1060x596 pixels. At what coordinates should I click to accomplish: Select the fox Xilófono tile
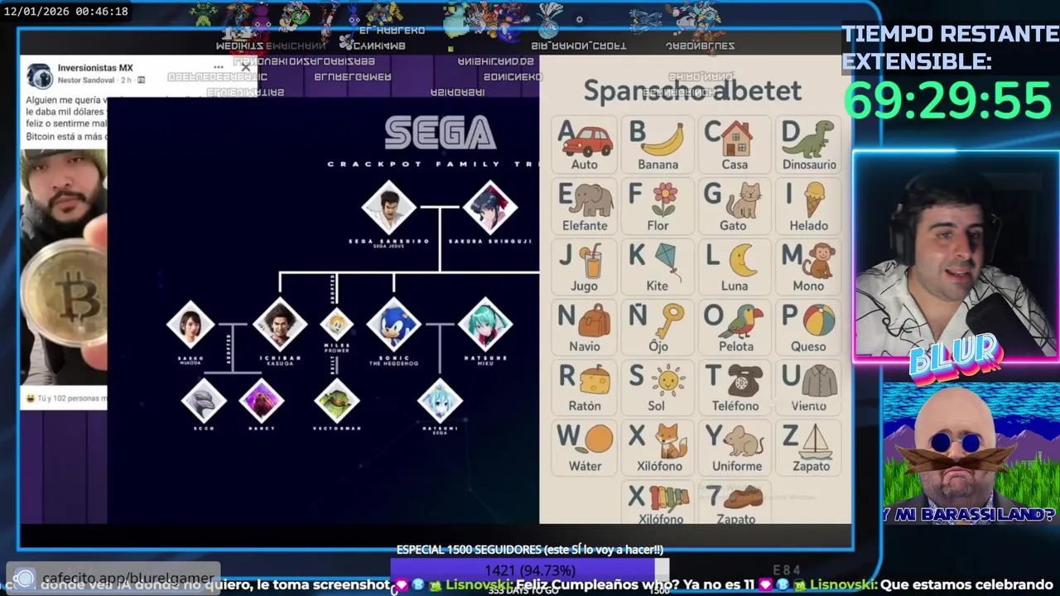(x=659, y=447)
